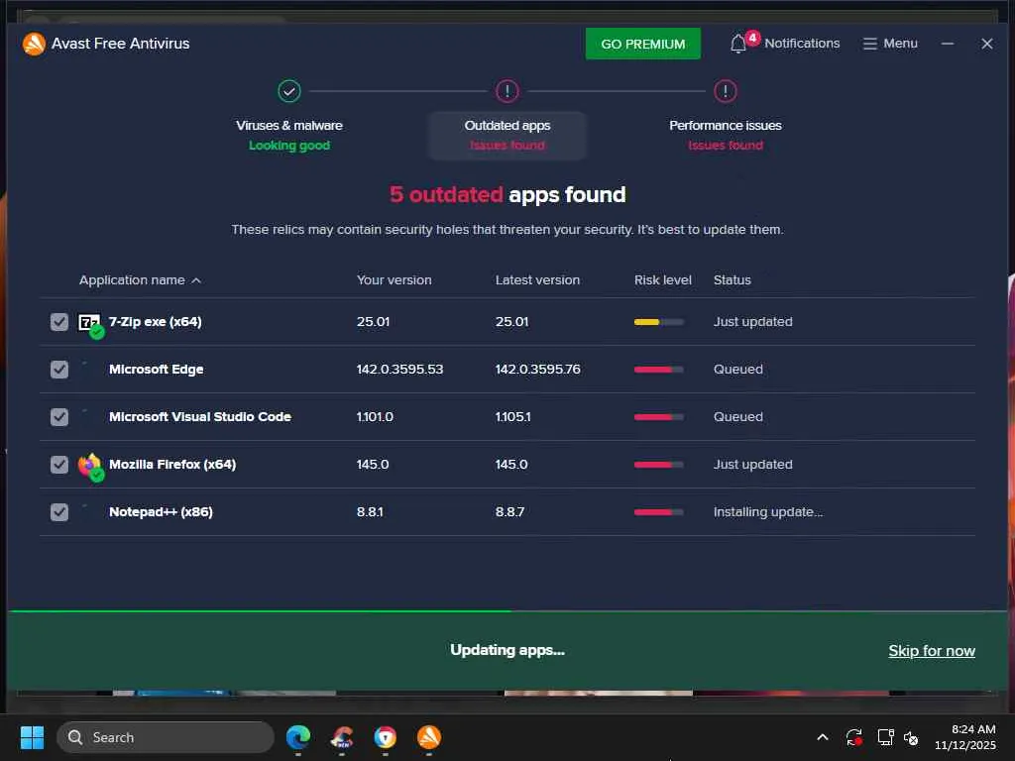Minimize the Avast window
The image size is (1015, 761).
[x=948, y=44]
